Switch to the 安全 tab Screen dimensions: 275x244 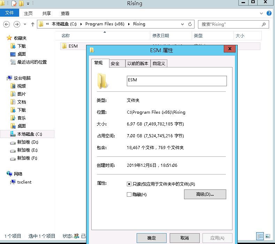coord(117,63)
